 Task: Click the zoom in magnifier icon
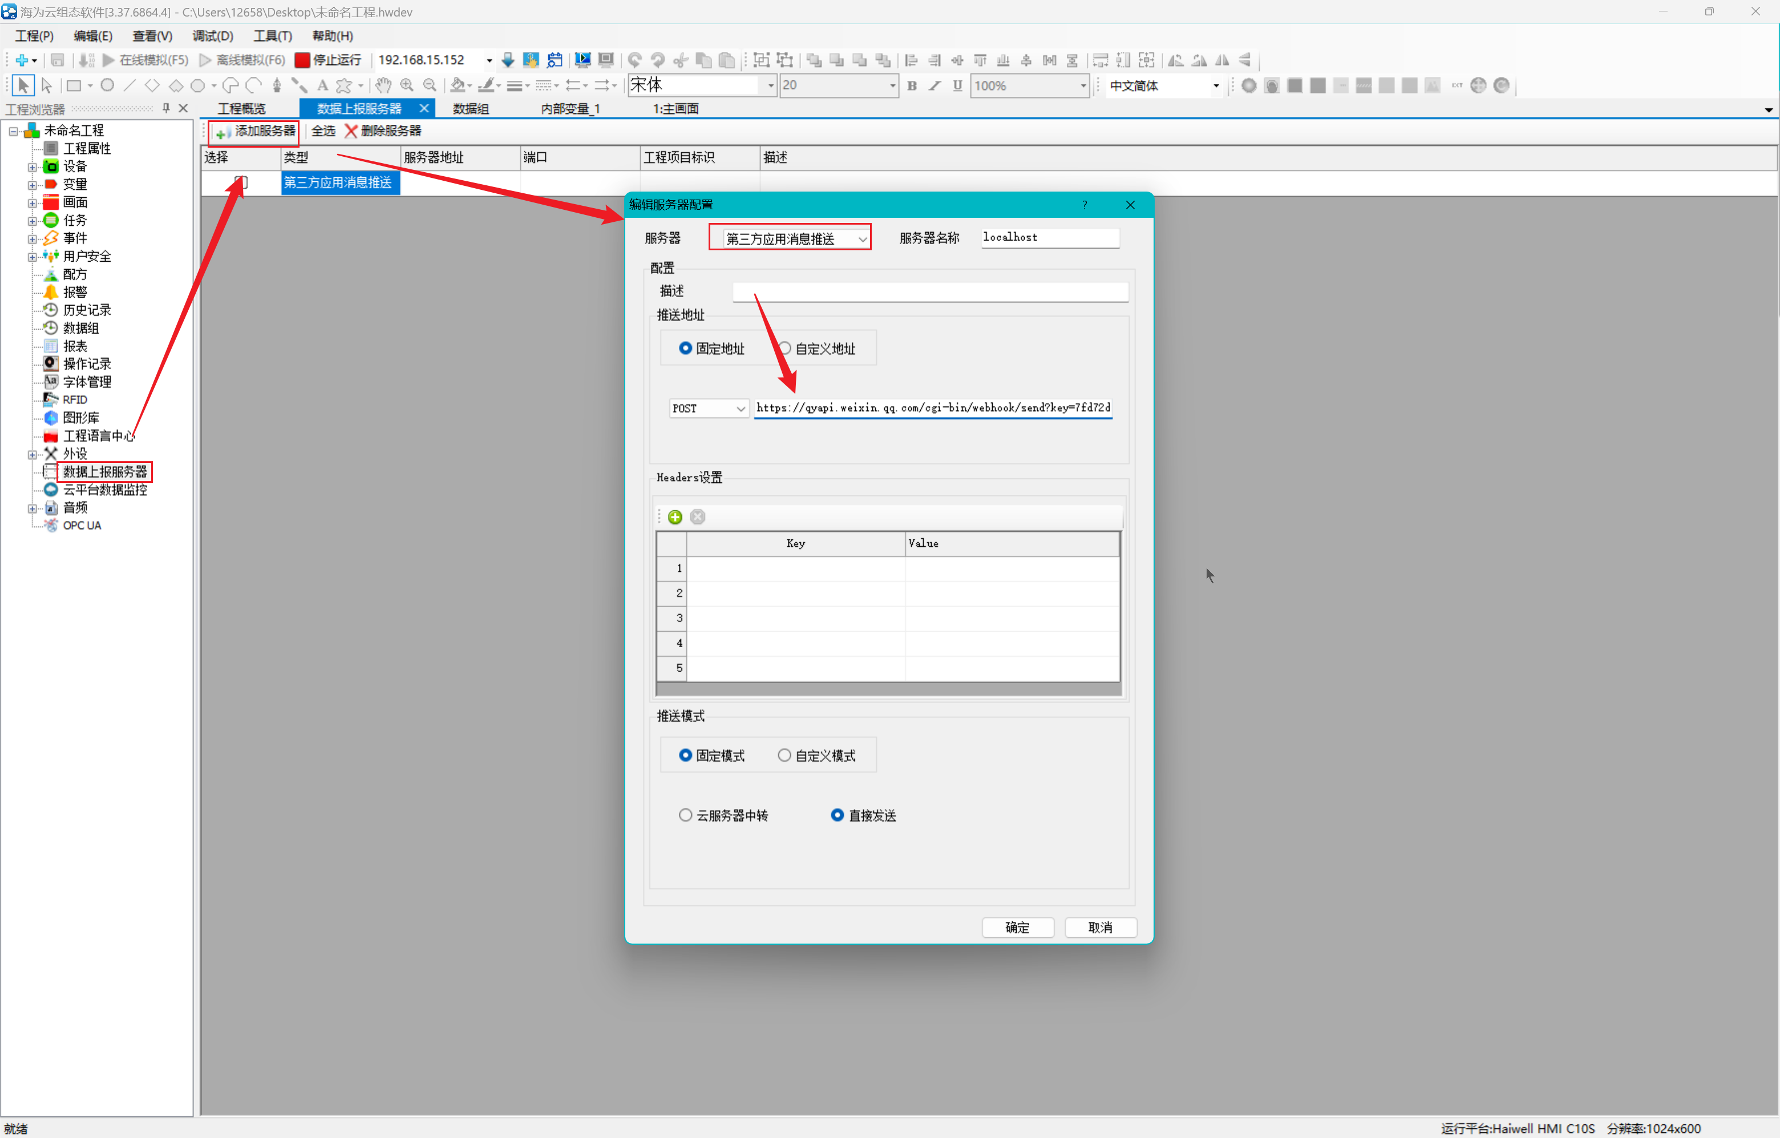coord(407,86)
